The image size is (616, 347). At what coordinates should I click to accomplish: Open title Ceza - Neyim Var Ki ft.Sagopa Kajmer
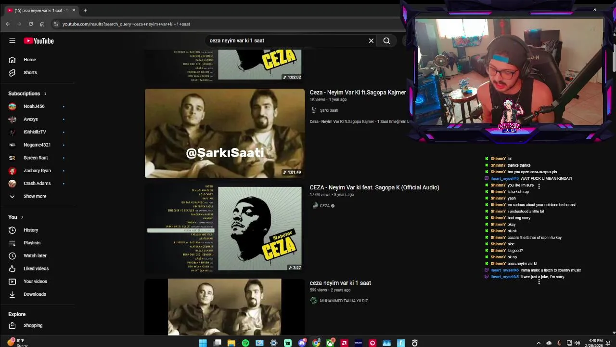pos(358,93)
